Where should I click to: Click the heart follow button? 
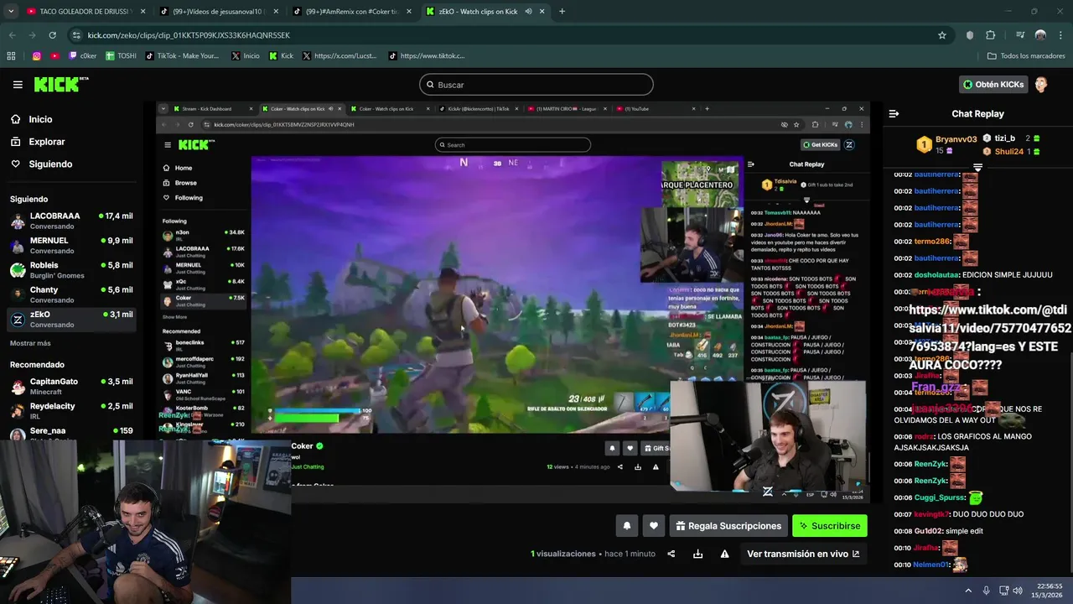click(654, 526)
